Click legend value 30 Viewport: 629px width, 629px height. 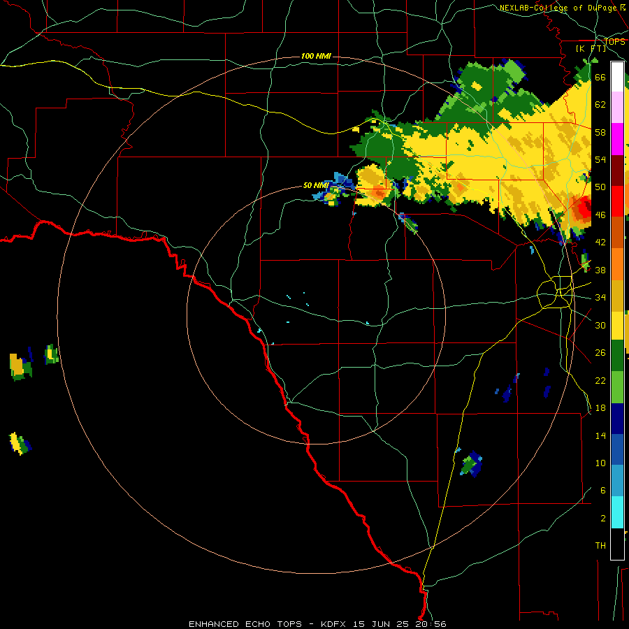point(600,325)
